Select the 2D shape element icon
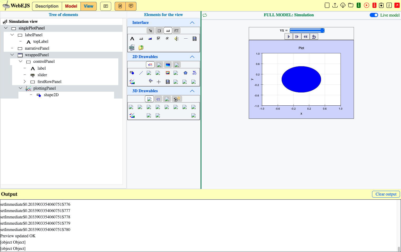The height and width of the screenshot is (252, 401). 132,73
